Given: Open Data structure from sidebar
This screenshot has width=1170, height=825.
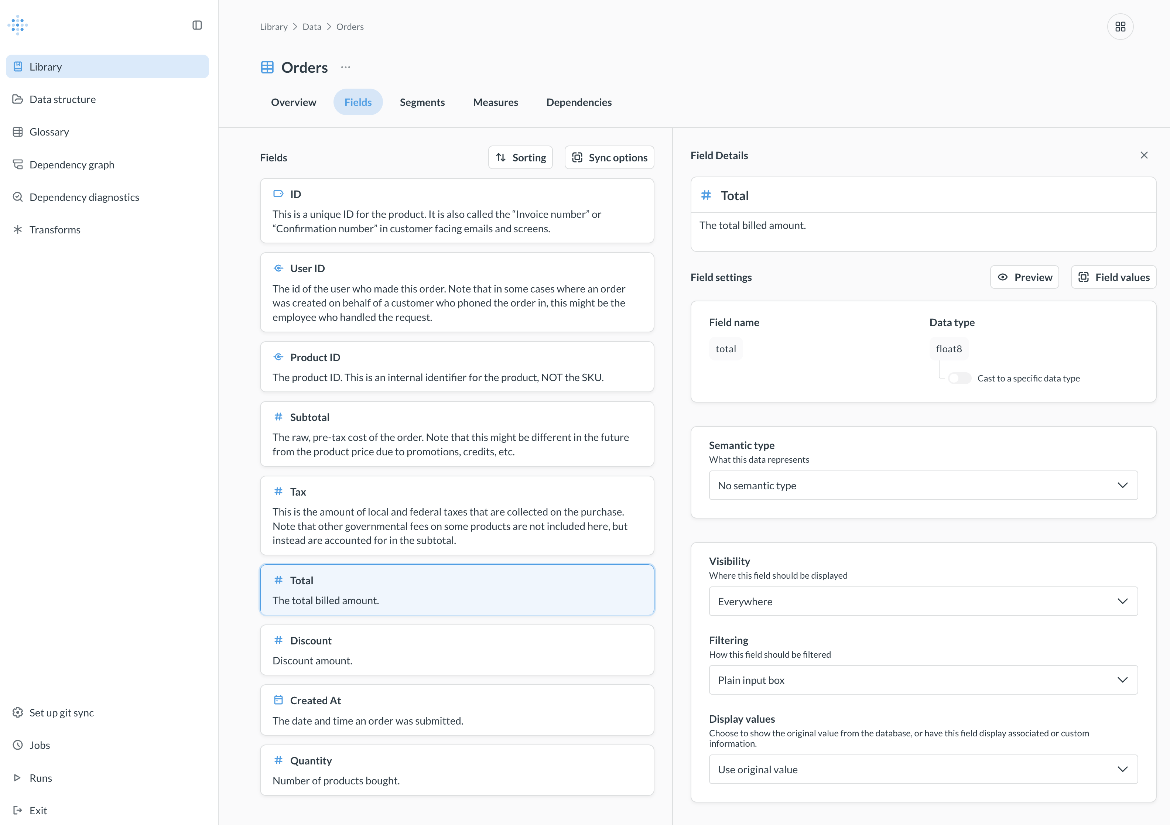Looking at the screenshot, I should [x=62, y=99].
